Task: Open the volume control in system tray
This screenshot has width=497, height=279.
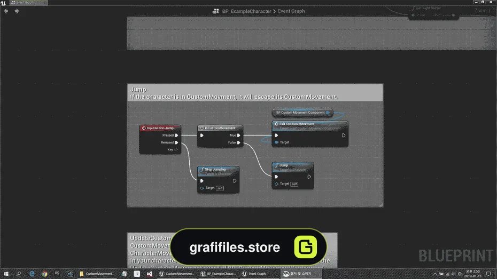Action: (453, 274)
